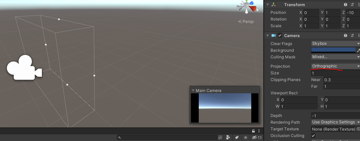Image resolution: width=360 pixels, height=141 pixels.
Task: Click the Clipping Planes label
Action: click(286, 80)
